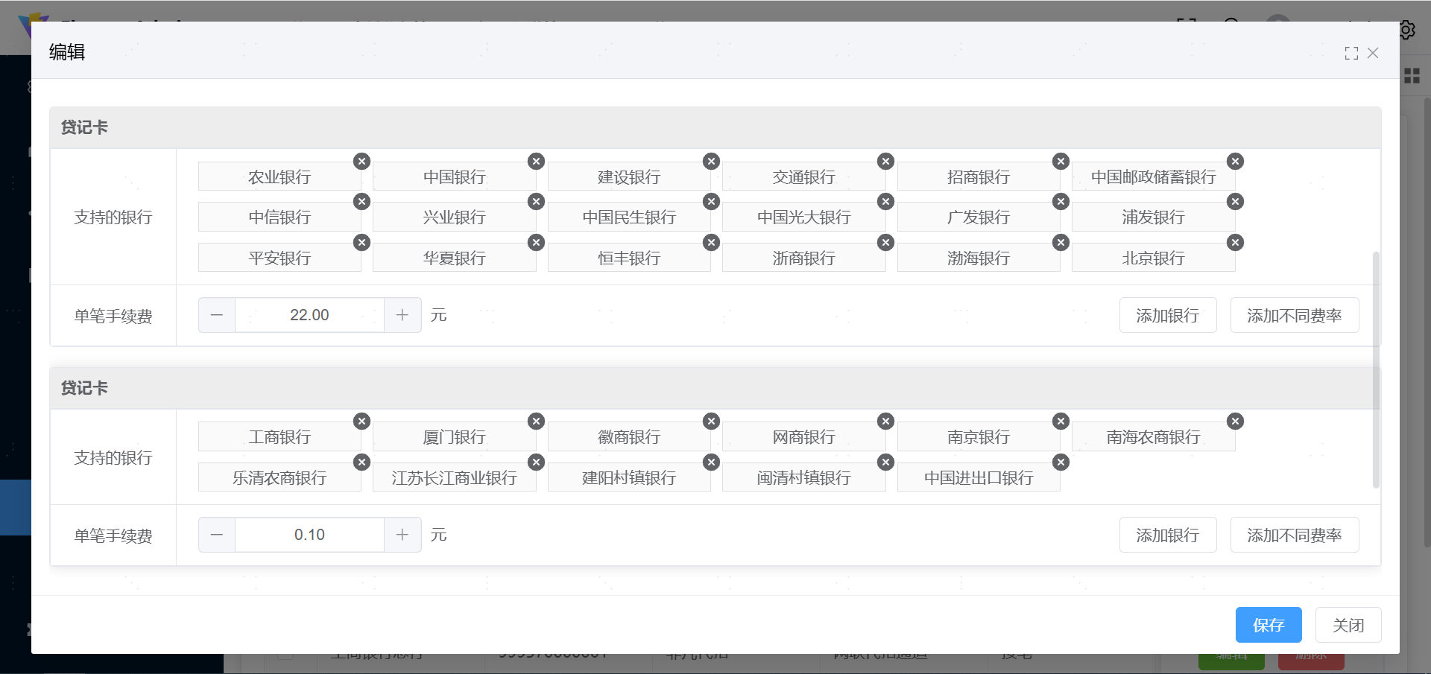
Task: Remove 农业银行 tag via its x icon
Action: tap(361, 162)
